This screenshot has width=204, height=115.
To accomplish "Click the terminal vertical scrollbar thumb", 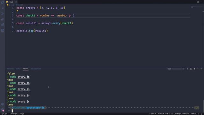I will click(203, 106).
